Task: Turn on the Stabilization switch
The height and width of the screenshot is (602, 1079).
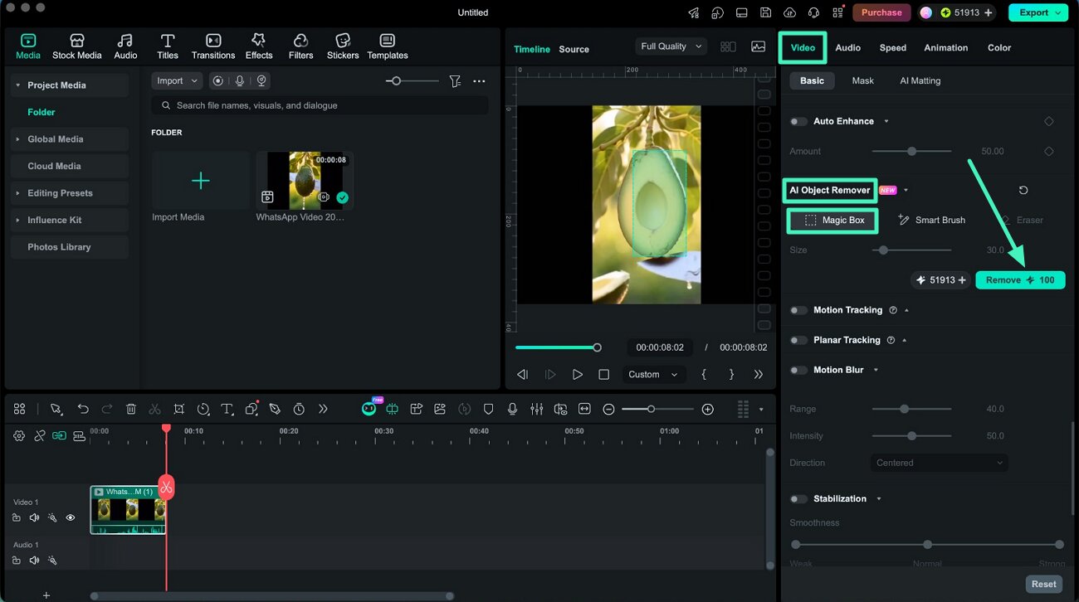Action: click(x=798, y=498)
